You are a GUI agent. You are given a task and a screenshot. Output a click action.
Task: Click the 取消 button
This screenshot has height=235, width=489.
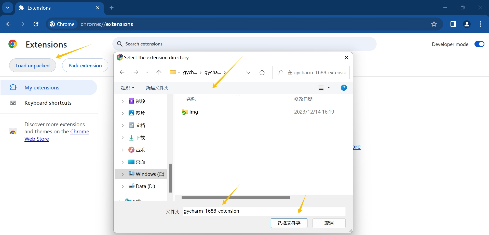click(x=329, y=223)
